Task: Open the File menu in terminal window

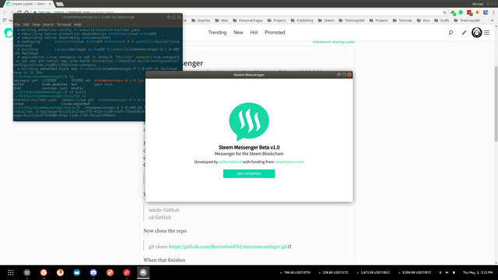Action: click(x=17, y=24)
